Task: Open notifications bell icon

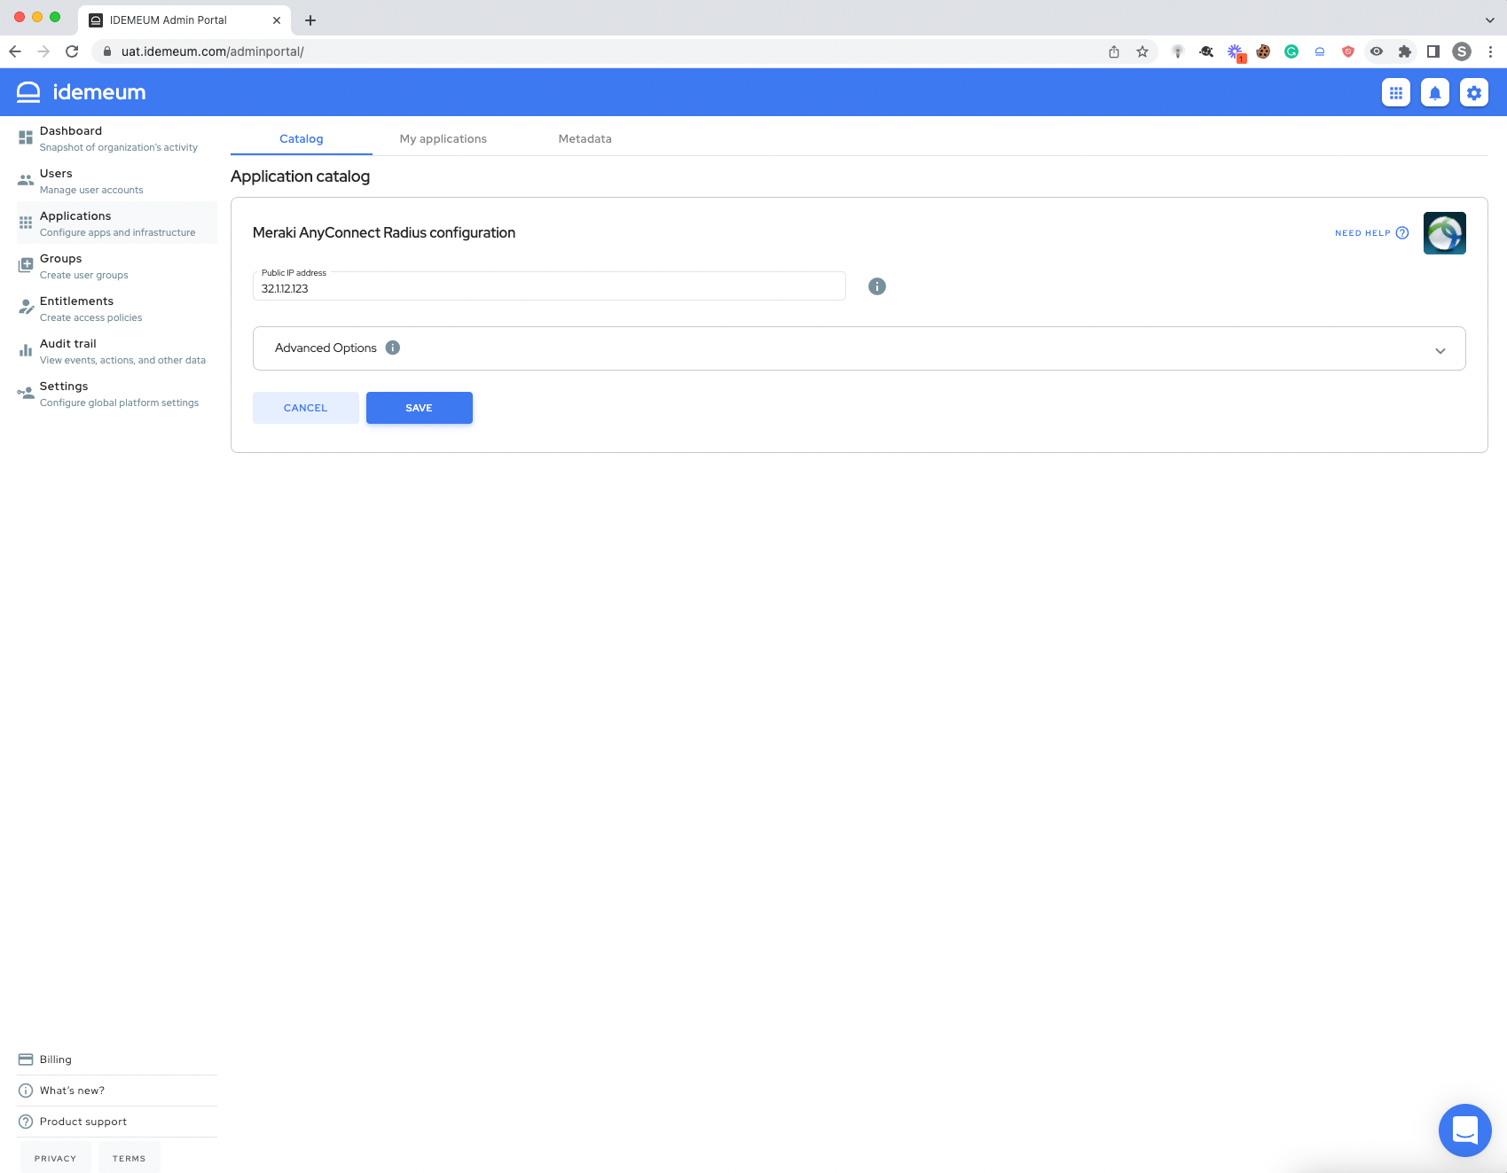Action: [x=1435, y=92]
